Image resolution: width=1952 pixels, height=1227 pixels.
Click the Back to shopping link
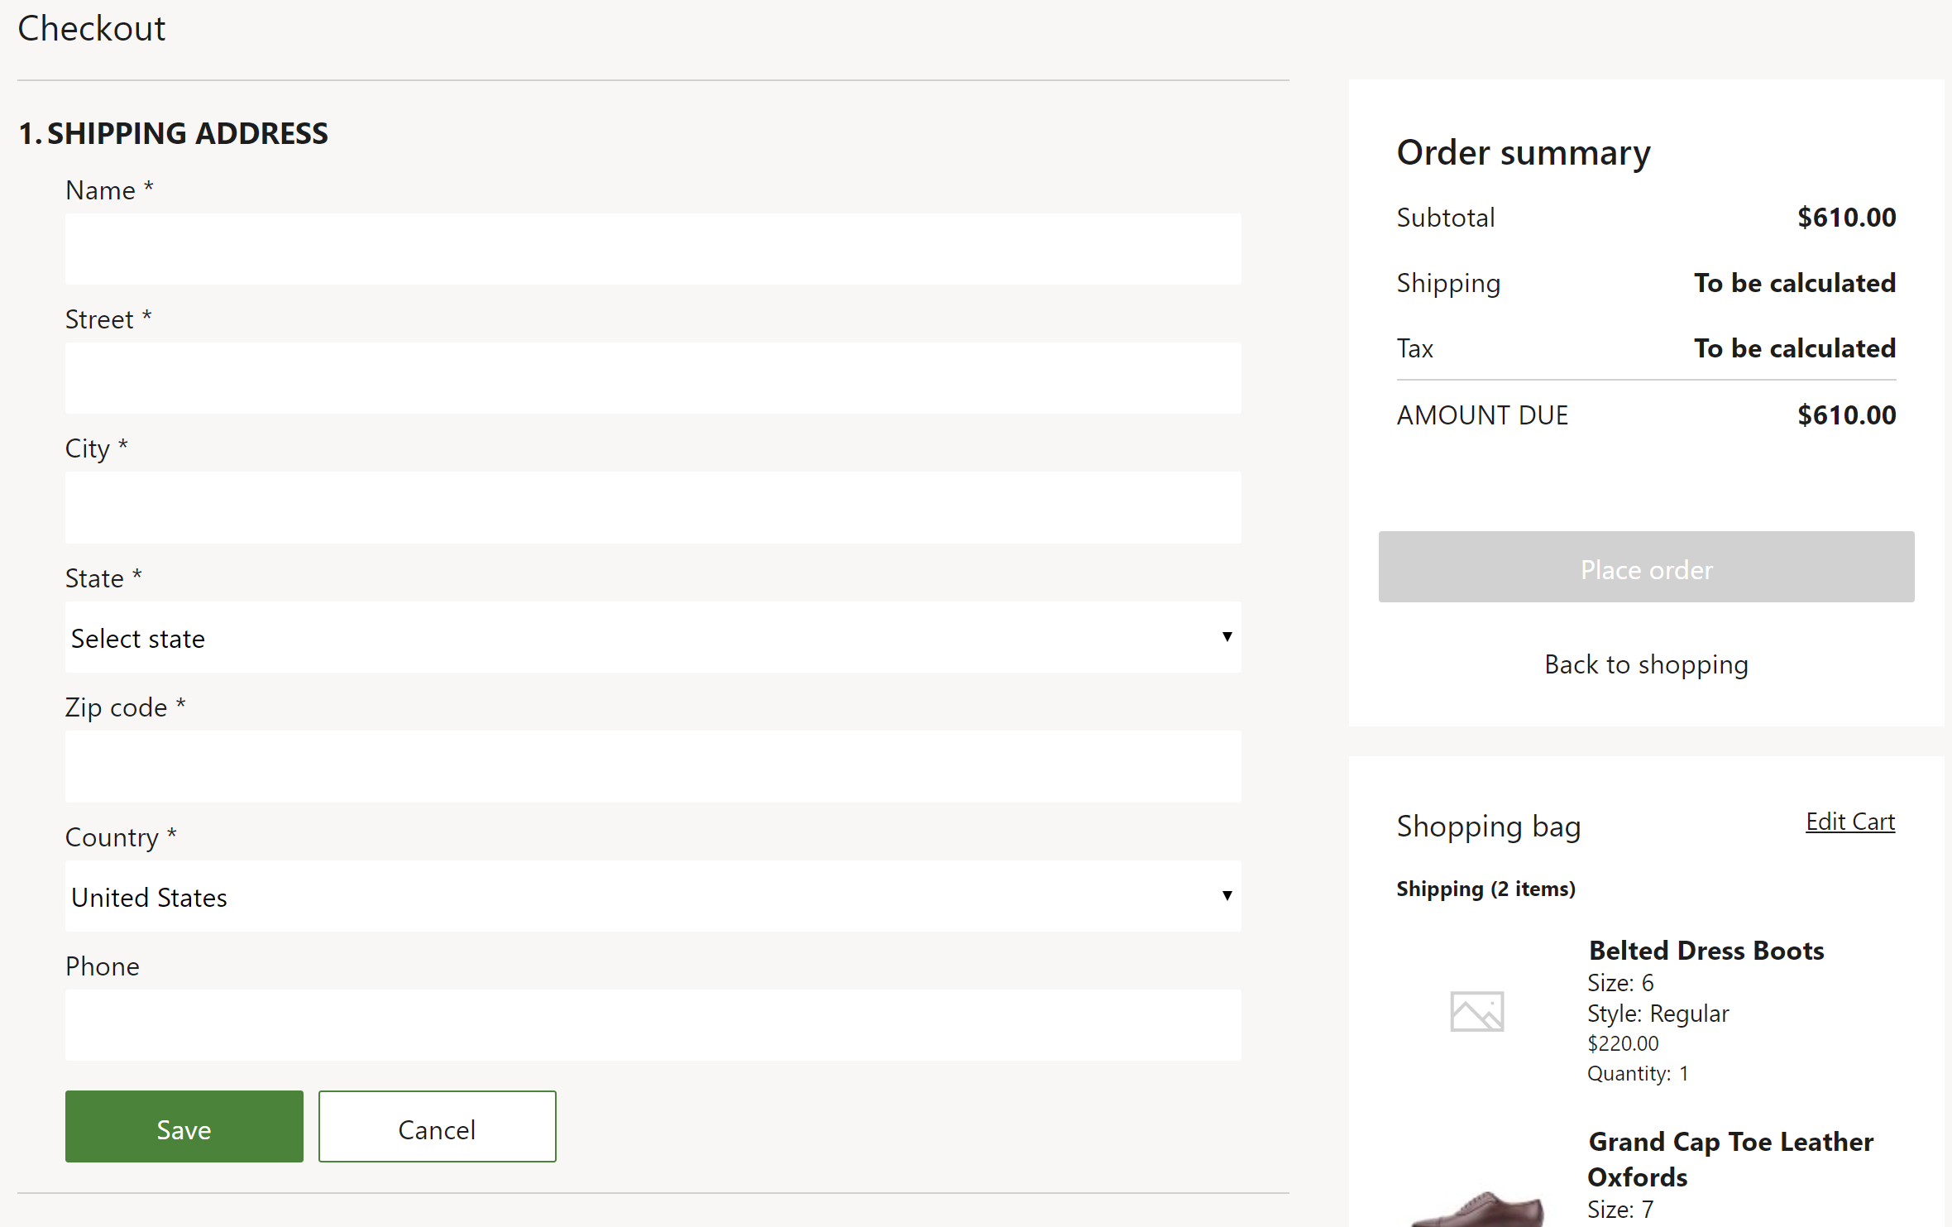(1645, 663)
